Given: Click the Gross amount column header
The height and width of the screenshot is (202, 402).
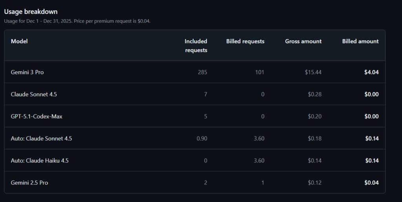Looking at the screenshot, I should pos(303,41).
